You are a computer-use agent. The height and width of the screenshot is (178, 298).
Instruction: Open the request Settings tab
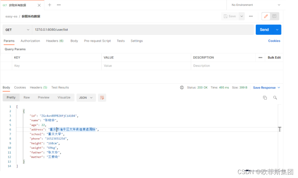[x=137, y=41]
